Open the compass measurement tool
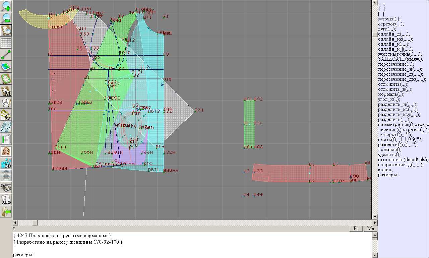The width and height of the screenshot is (429, 258). (6, 103)
